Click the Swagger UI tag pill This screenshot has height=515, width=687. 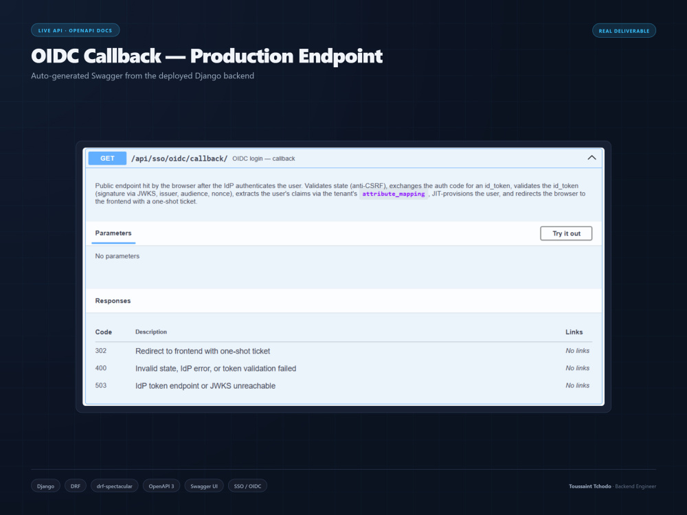click(x=204, y=486)
